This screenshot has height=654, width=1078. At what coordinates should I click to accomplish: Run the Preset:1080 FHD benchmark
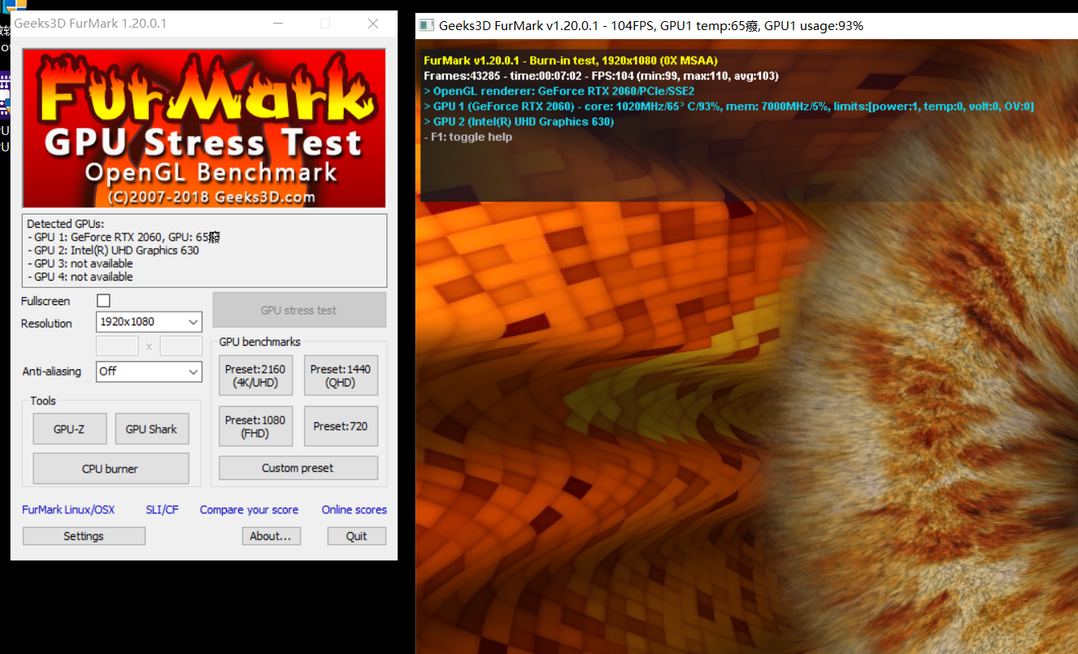click(256, 426)
